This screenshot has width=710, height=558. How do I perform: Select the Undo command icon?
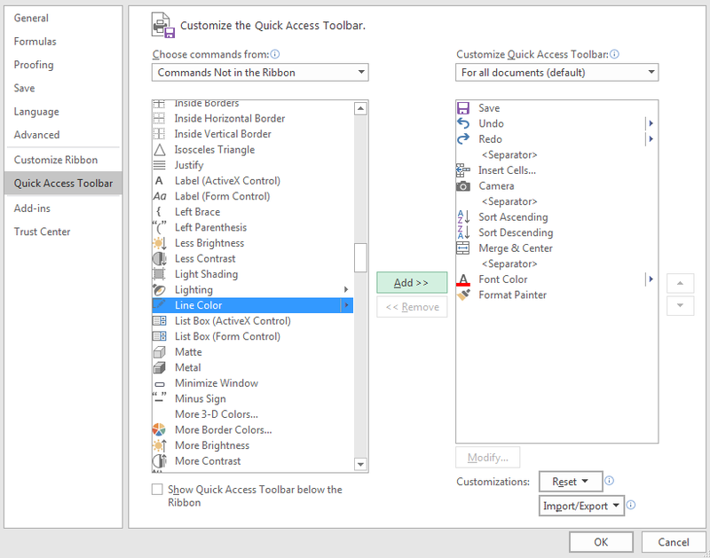click(462, 123)
